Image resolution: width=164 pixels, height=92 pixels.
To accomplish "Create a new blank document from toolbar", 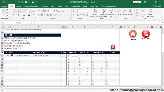I will [x=19, y=2].
